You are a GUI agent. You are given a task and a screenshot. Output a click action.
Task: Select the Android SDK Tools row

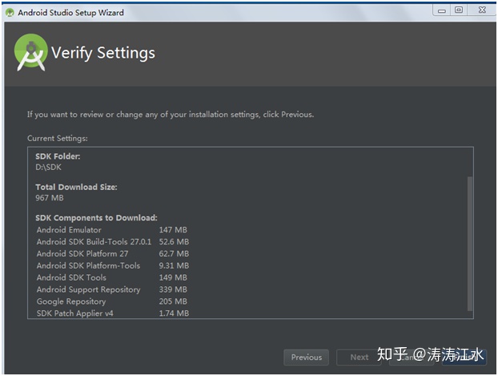coord(112,277)
